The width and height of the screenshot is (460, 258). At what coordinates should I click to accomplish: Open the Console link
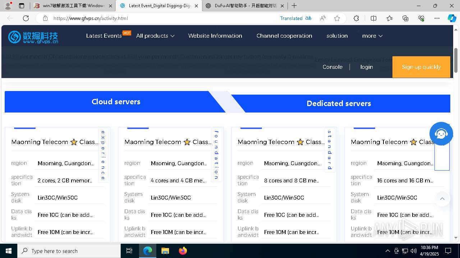pos(332,67)
